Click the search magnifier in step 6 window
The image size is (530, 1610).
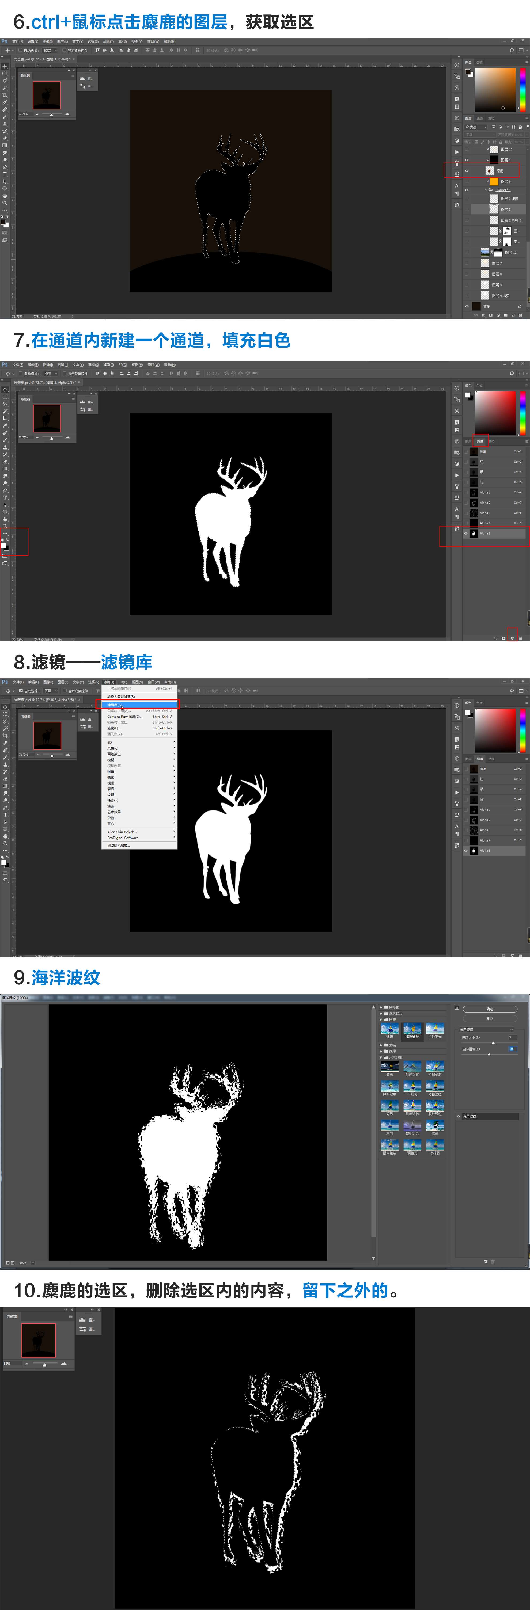pyautogui.click(x=512, y=50)
